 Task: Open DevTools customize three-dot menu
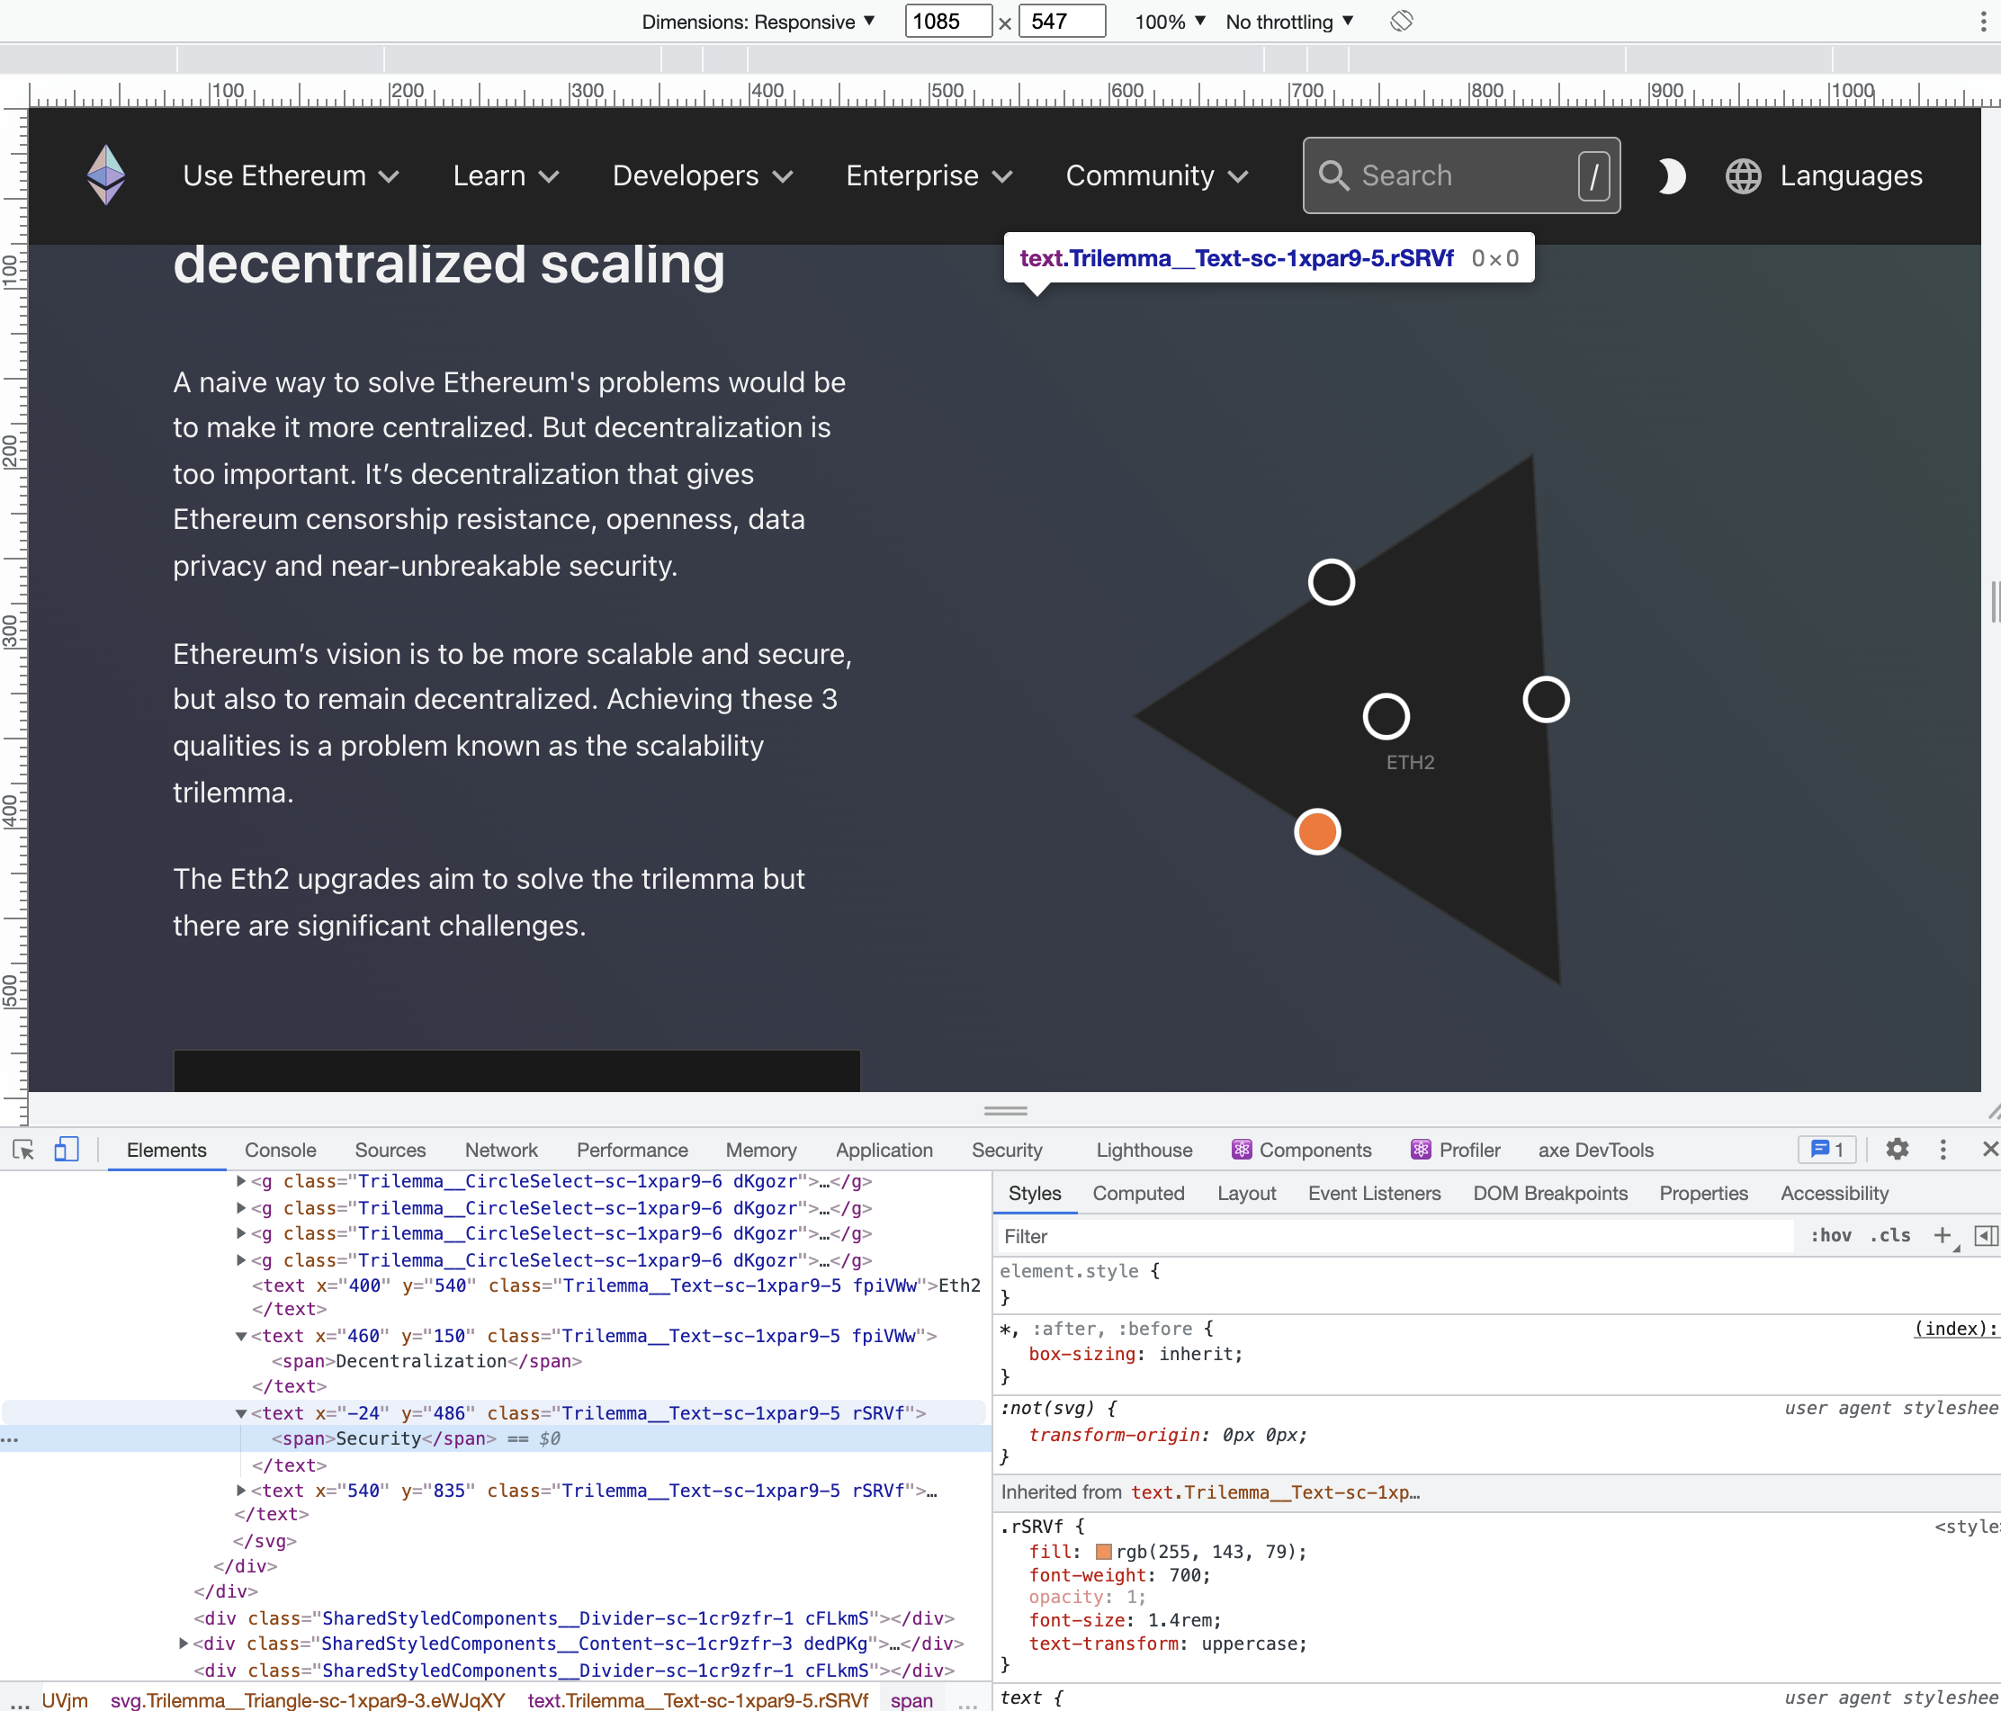pos(1943,1149)
